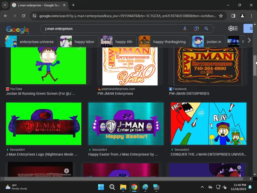Open Google quick settings gear

pyautogui.click(x=231, y=28)
